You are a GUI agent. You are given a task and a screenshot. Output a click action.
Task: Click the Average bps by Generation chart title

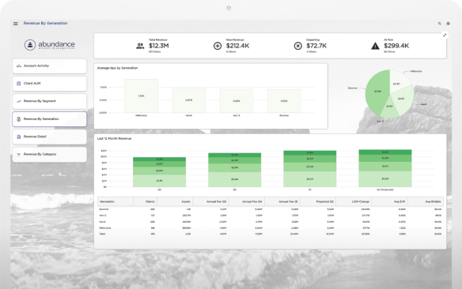(x=118, y=68)
